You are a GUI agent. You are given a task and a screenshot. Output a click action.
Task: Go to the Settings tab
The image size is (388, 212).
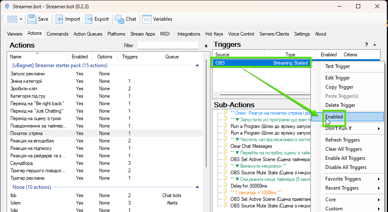pos(302,34)
